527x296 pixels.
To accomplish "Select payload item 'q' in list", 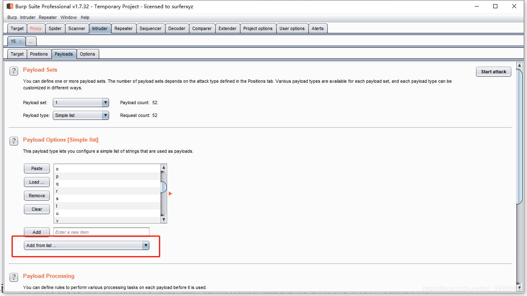I will tap(107, 184).
